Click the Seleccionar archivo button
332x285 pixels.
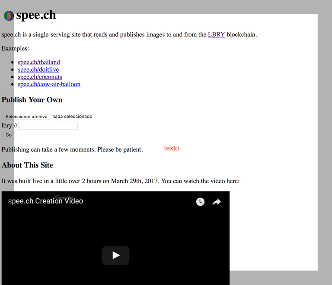tap(26, 117)
